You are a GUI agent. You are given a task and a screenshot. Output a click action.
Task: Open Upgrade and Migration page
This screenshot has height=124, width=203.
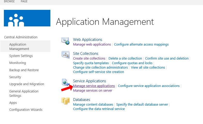[x=27, y=84]
